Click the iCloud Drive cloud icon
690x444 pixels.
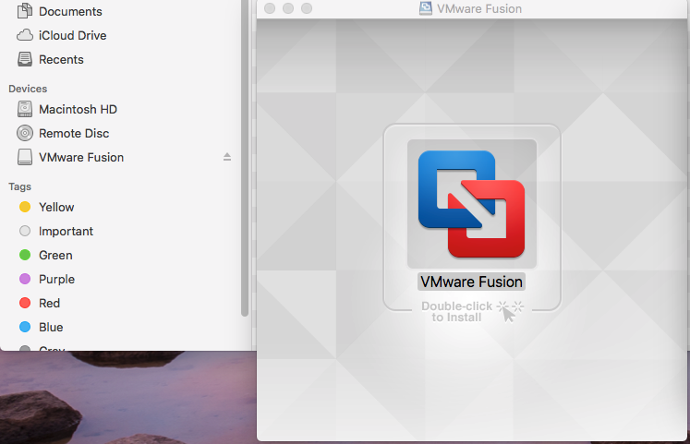point(25,35)
